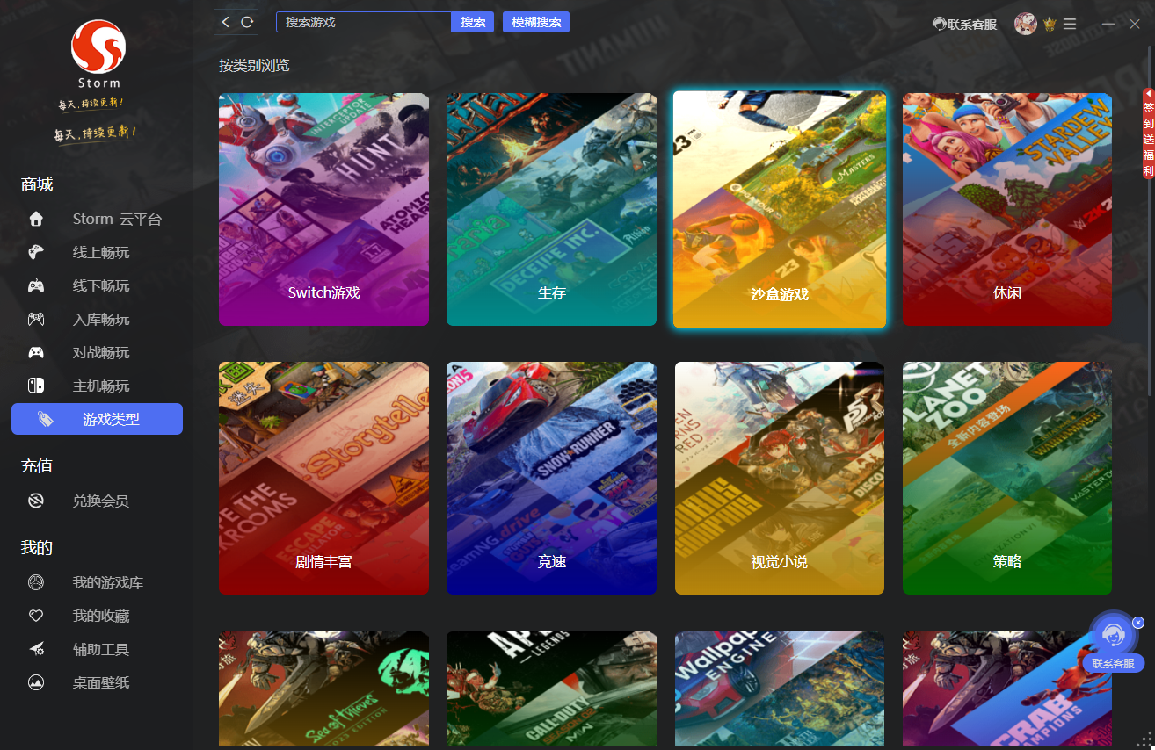Click the 按类别浏览 heading
Viewport: 1155px width, 750px height.
pyautogui.click(x=254, y=66)
